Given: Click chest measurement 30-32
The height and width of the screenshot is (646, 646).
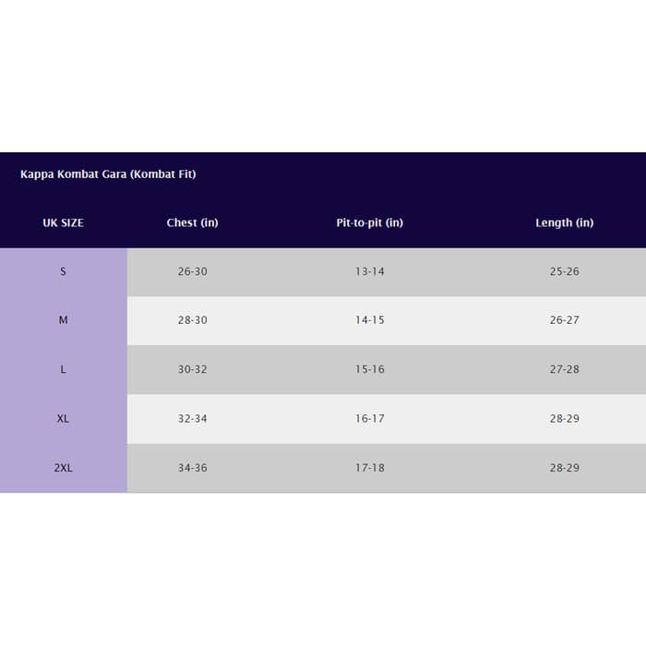Looking at the screenshot, I should (x=192, y=369).
